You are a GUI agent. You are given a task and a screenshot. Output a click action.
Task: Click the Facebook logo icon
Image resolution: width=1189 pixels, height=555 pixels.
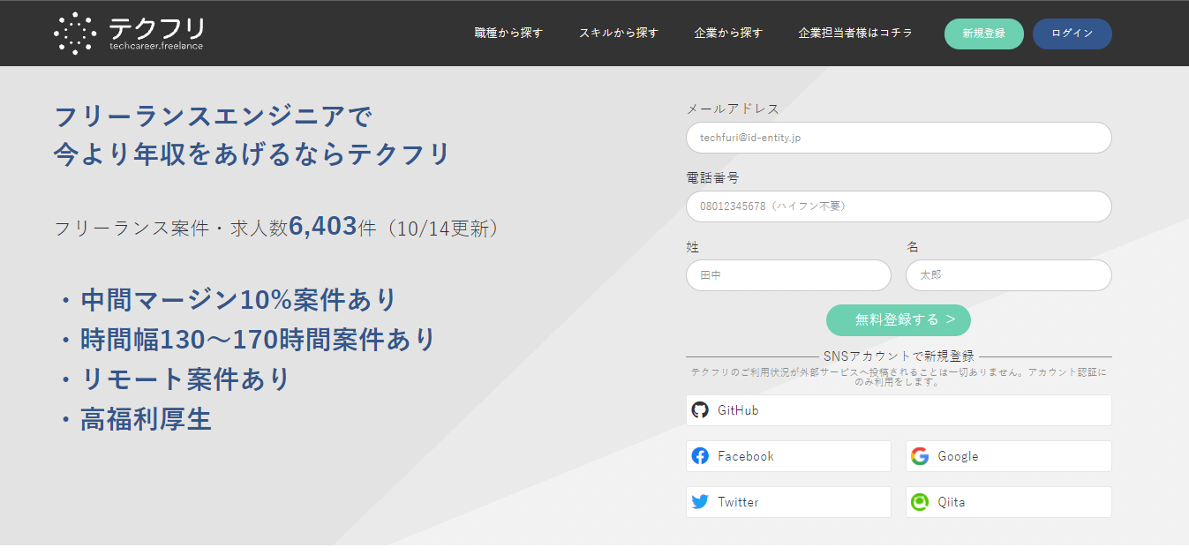700,456
